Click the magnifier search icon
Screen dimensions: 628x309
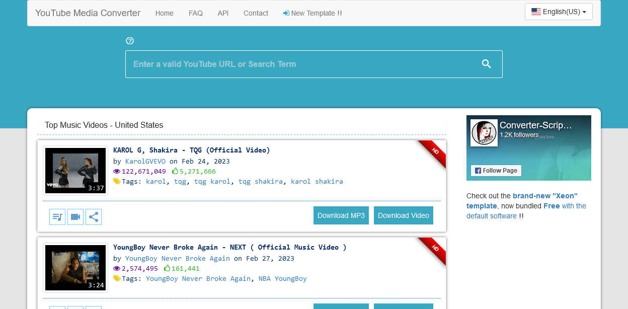coord(486,64)
